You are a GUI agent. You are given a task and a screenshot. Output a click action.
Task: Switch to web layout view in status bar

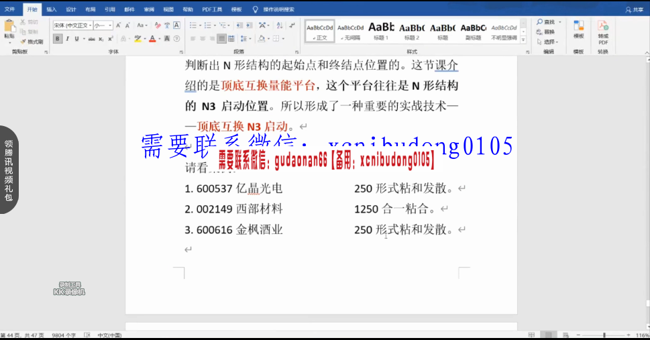(x=565, y=335)
